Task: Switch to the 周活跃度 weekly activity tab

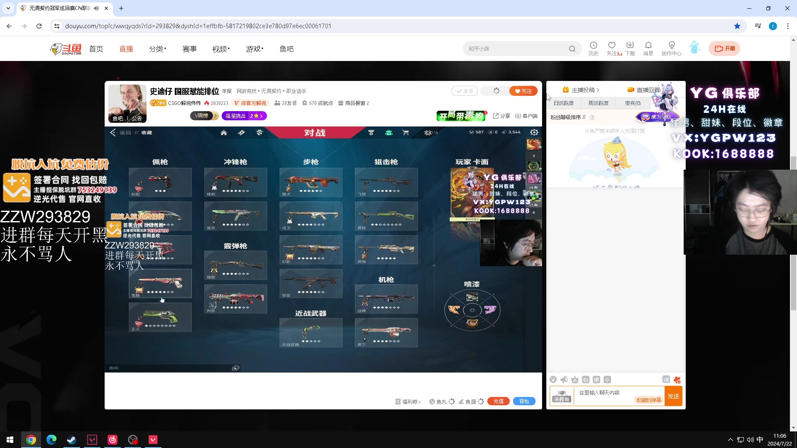Action: [x=598, y=103]
